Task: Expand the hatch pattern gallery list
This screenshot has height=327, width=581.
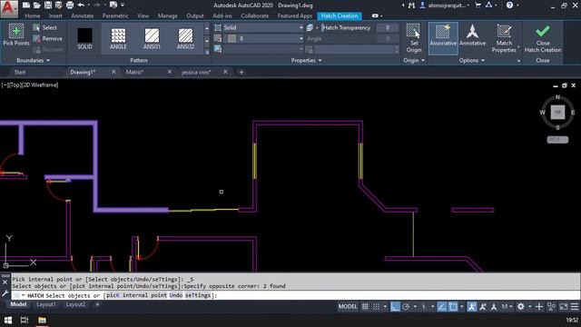Action: point(207,53)
